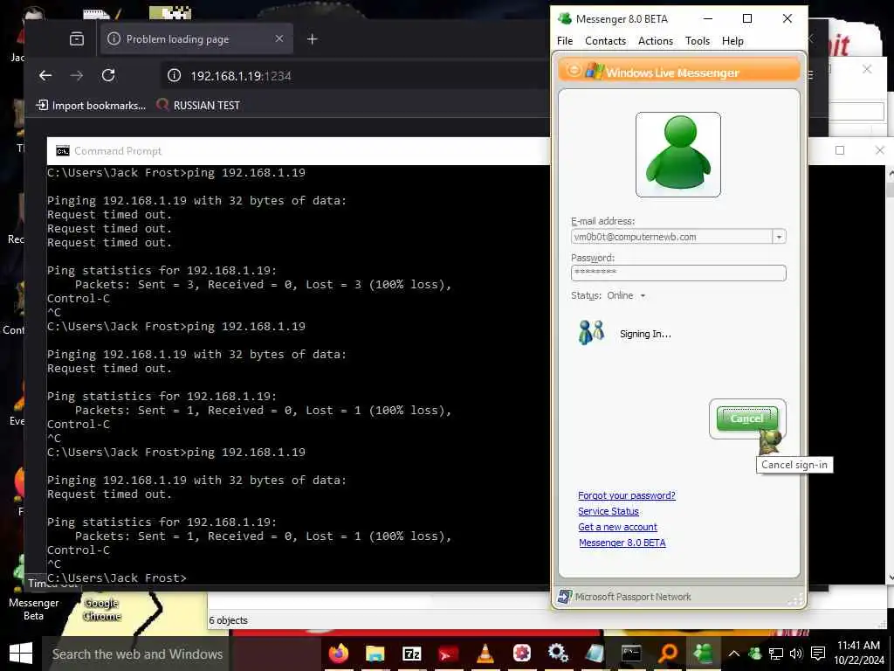This screenshot has width=894, height=671.
Task: Open the Messenger Beta desktop shortcut
Action: click(x=33, y=588)
